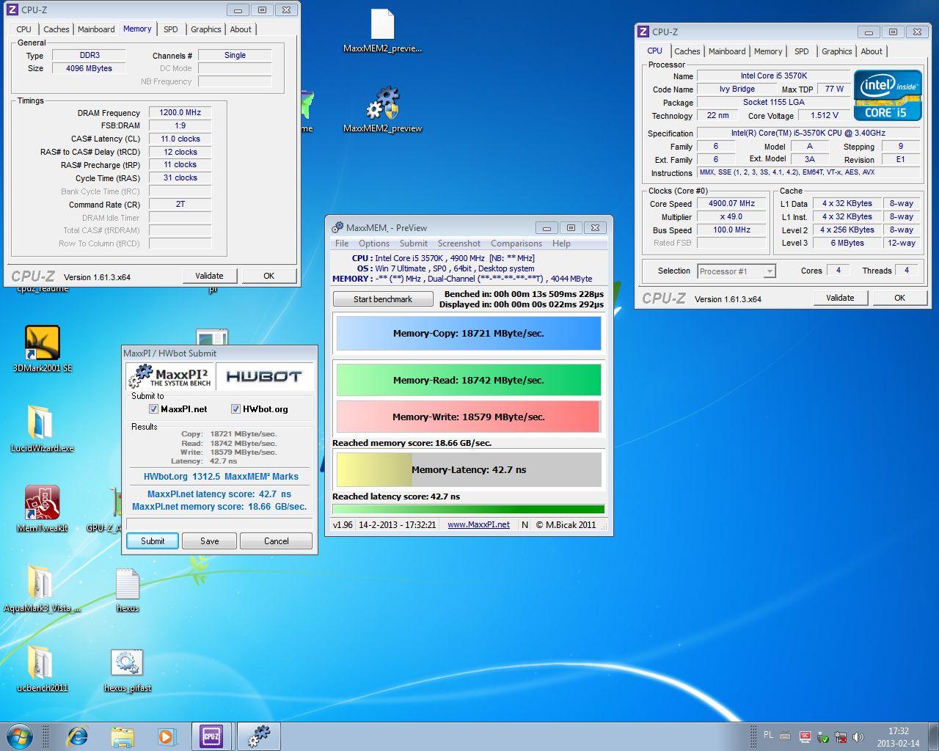Screen dimensions: 939x751
Task: Click the Multiplier x 49.0 value
Action: tap(731, 217)
